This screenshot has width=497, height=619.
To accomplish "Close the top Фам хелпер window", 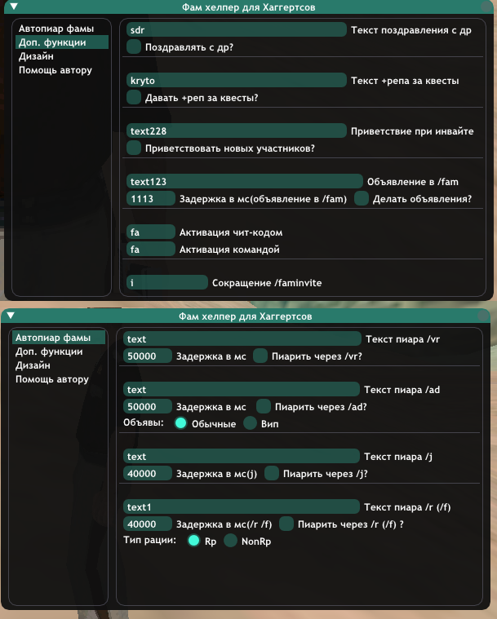I will click(486, 7).
